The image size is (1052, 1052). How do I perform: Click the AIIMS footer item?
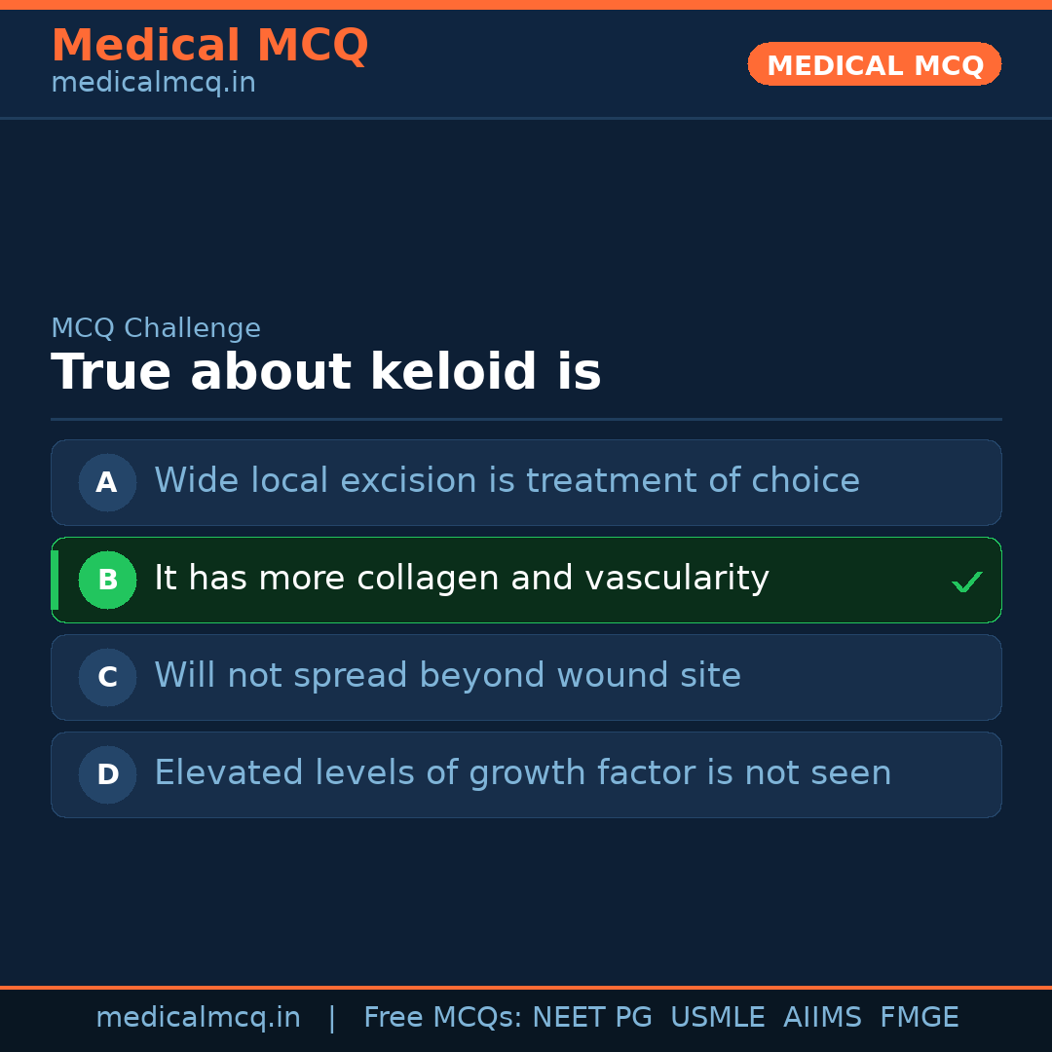point(822,1018)
